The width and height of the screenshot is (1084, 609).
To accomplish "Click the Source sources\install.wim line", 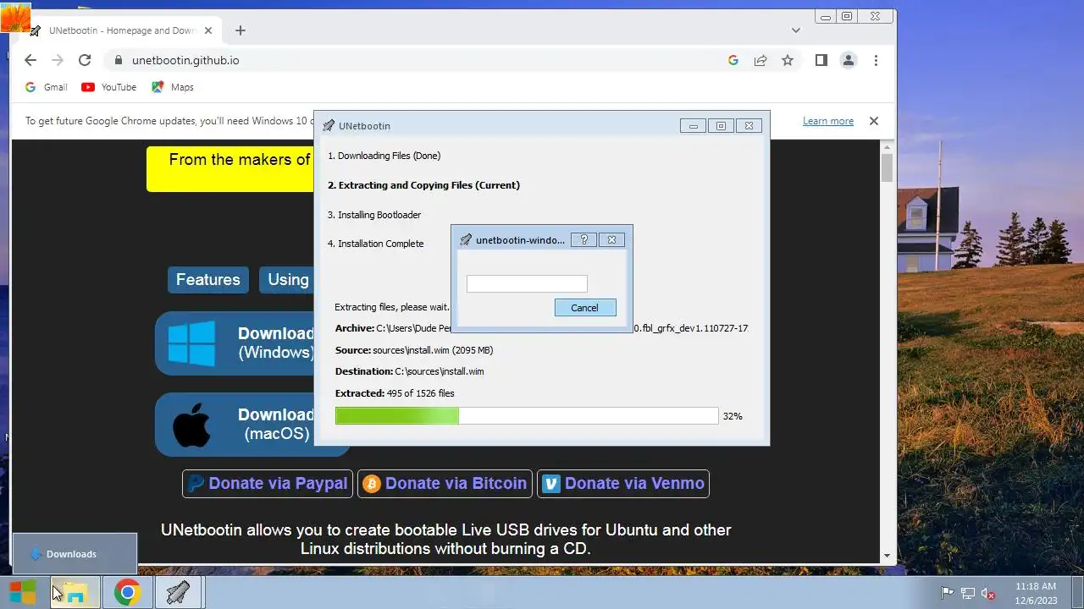I will 414,350.
